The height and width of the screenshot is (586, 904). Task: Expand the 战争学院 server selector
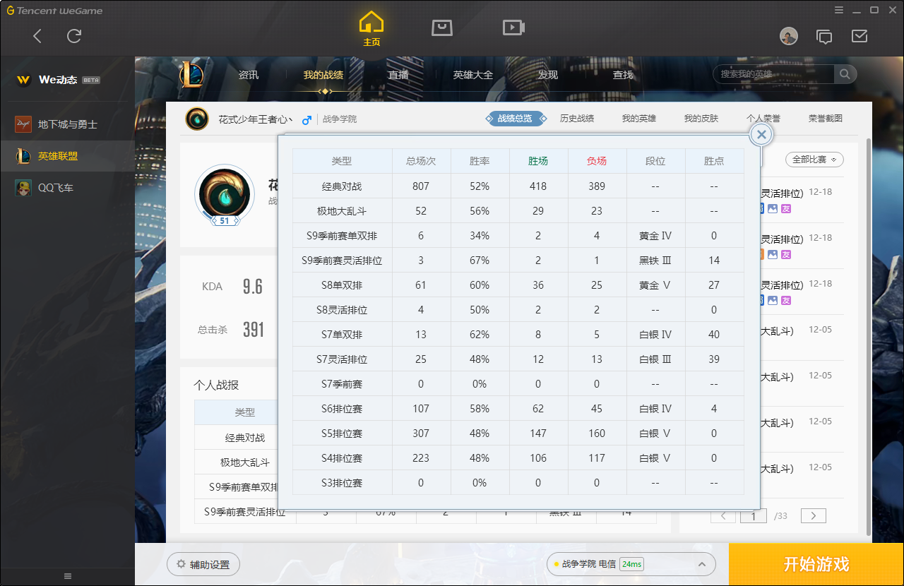701,564
